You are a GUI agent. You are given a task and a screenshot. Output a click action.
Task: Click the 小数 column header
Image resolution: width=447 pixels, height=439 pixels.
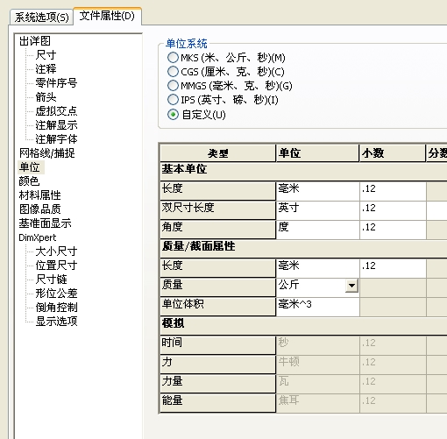(393, 153)
